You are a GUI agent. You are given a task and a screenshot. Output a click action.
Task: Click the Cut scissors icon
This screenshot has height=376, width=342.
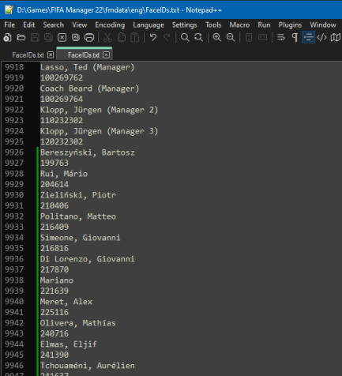click(107, 38)
